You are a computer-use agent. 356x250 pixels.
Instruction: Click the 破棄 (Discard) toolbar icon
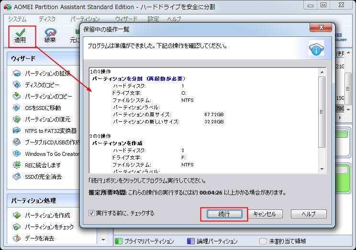[x=50, y=33]
